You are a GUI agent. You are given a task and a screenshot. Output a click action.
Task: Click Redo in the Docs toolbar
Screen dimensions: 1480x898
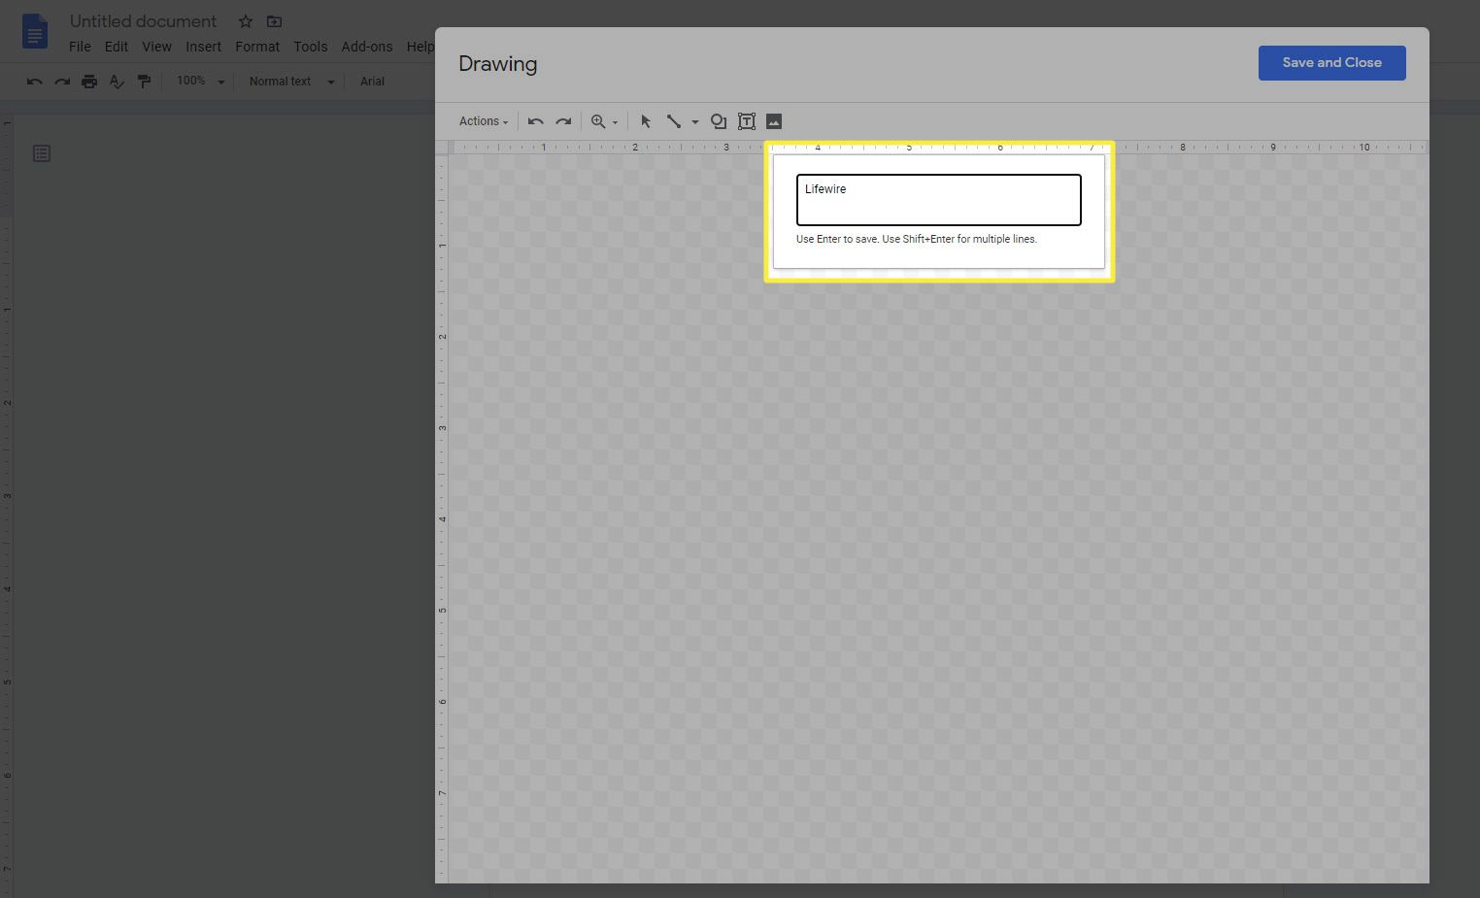coord(62,82)
